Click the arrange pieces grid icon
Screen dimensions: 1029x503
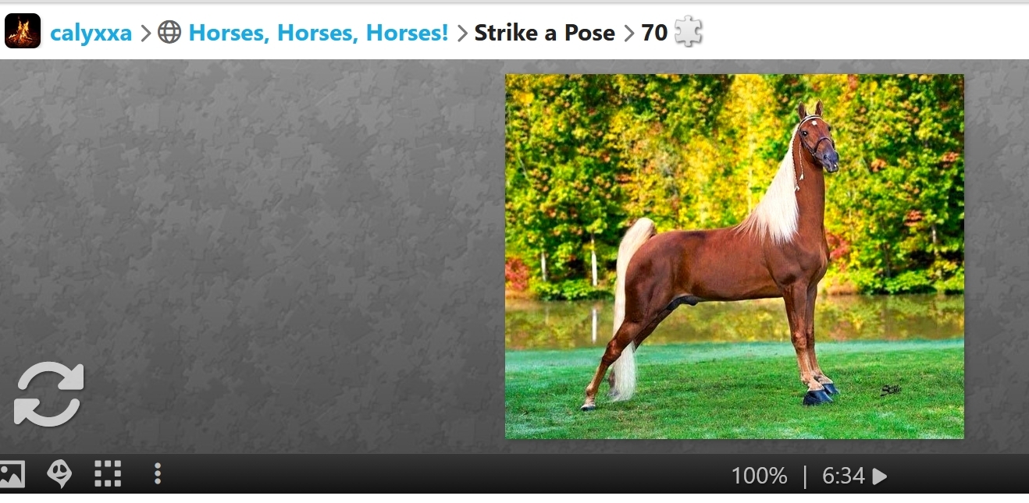108,474
